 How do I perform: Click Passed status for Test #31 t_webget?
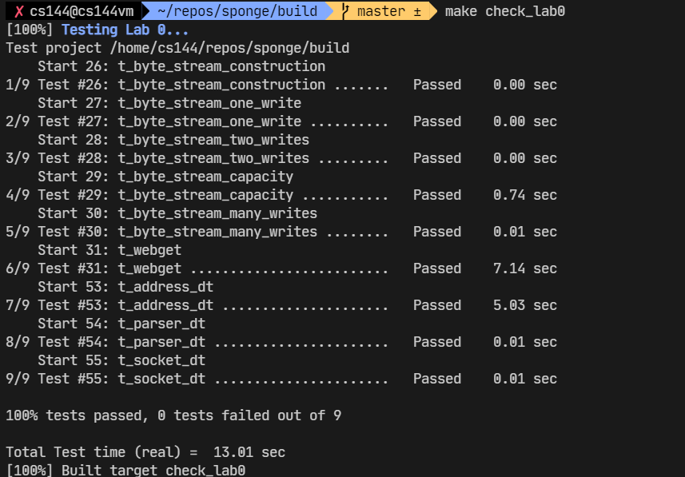tap(436, 268)
